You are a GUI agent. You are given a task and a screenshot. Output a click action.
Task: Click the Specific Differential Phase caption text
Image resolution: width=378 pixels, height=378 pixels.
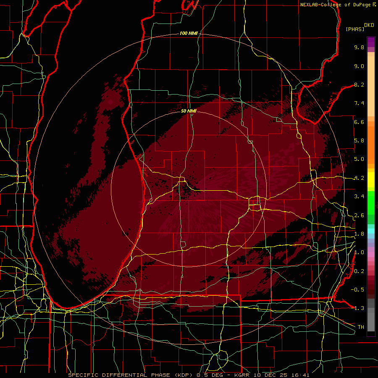[x=189, y=375]
